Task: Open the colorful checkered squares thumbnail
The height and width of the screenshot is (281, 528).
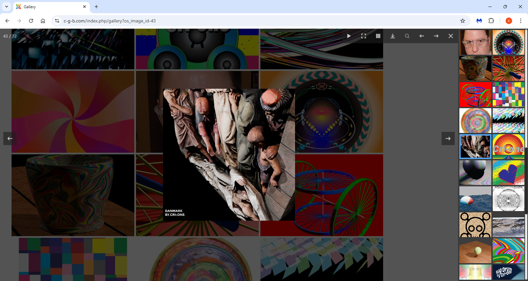Action: [509, 94]
